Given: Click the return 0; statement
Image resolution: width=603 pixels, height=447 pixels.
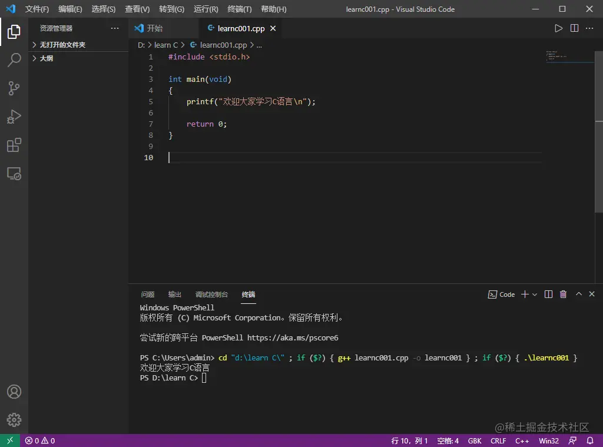Looking at the screenshot, I should (x=207, y=124).
